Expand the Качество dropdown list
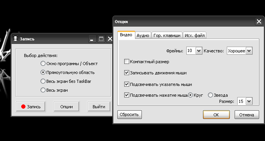 [249, 50]
